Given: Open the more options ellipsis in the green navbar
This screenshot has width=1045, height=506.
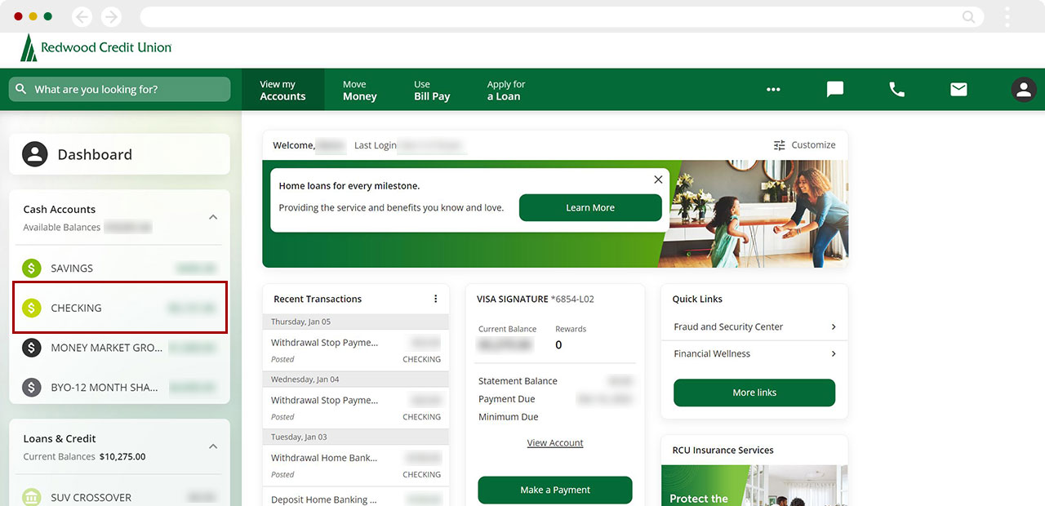Looking at the screenshot, I should pyautogui.click(x=773, y=90).
